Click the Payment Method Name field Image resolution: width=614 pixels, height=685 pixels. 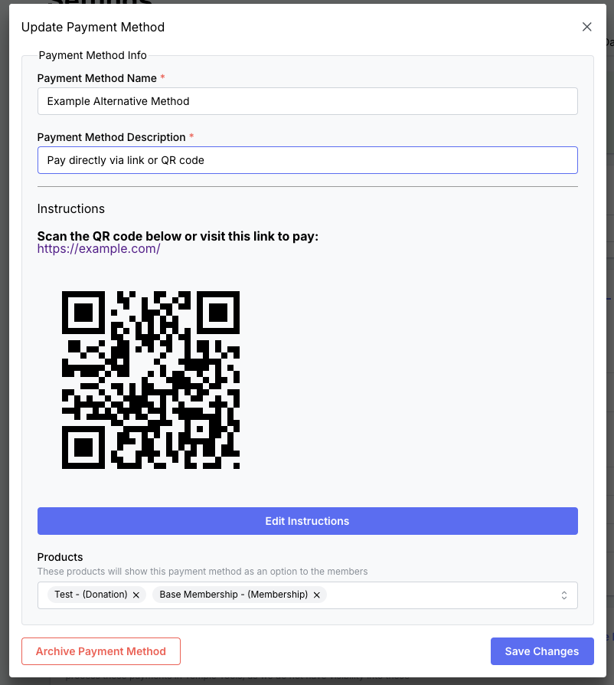point(306,100)
